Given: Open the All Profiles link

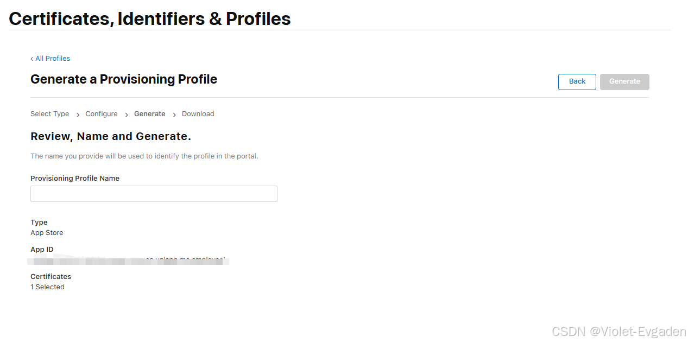Looking at the screenshot, I should pos(53,59).
